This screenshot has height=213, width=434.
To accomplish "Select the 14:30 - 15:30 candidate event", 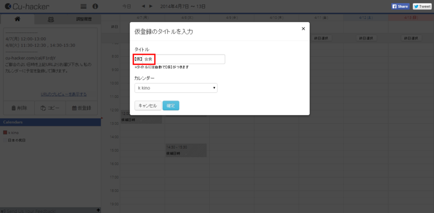I will 186,150.
